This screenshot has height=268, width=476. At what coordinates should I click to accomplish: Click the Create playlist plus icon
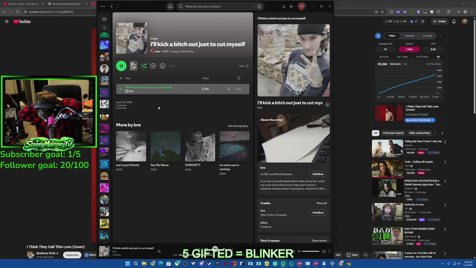coord(104,28)
